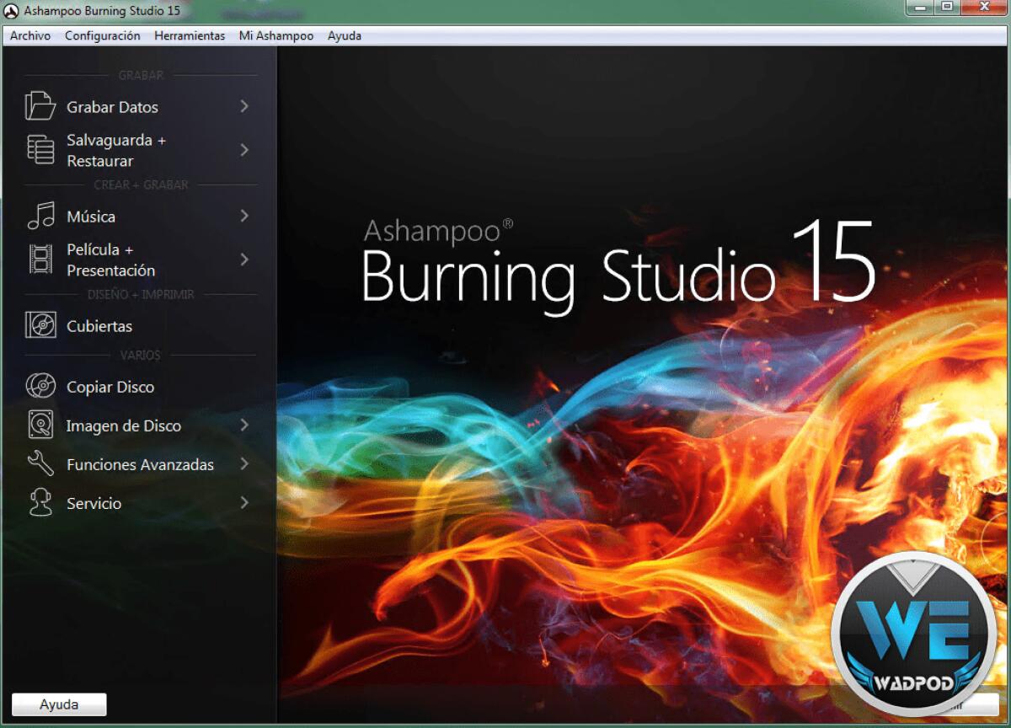Image resolution: width=1011 pixels, height=728 pixels.
Task: Click the Imagen de Disco drive icon
Action: pyautogui.click(x=40, y=425)
